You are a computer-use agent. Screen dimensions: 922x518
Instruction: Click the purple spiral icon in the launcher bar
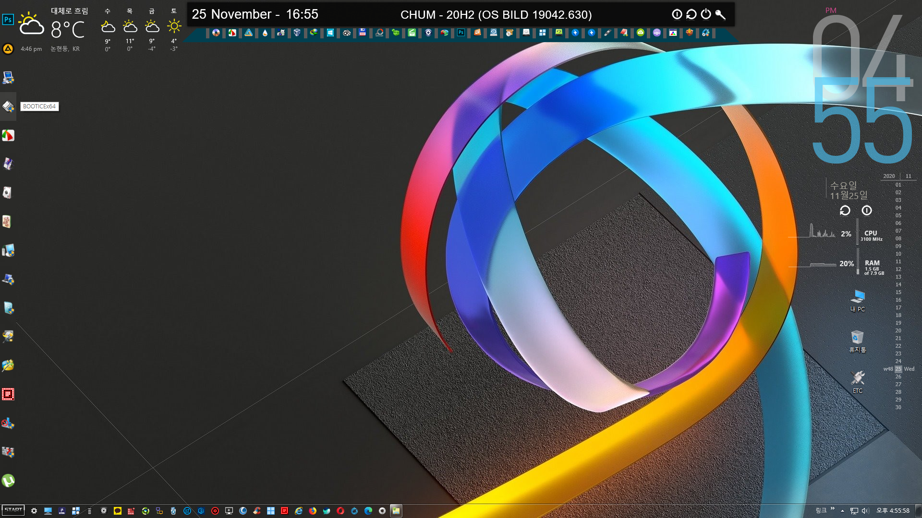point(657,33)
